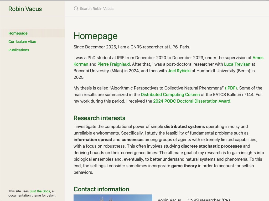The height and width of the screenshot is (201, 269).
Task: Follow the Amos Korman link
Action: (258, 58)
